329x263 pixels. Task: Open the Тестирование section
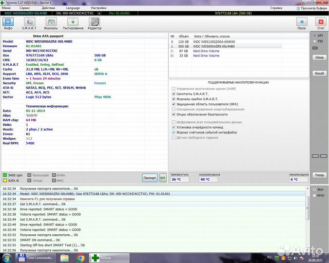(x=73, y=24)
